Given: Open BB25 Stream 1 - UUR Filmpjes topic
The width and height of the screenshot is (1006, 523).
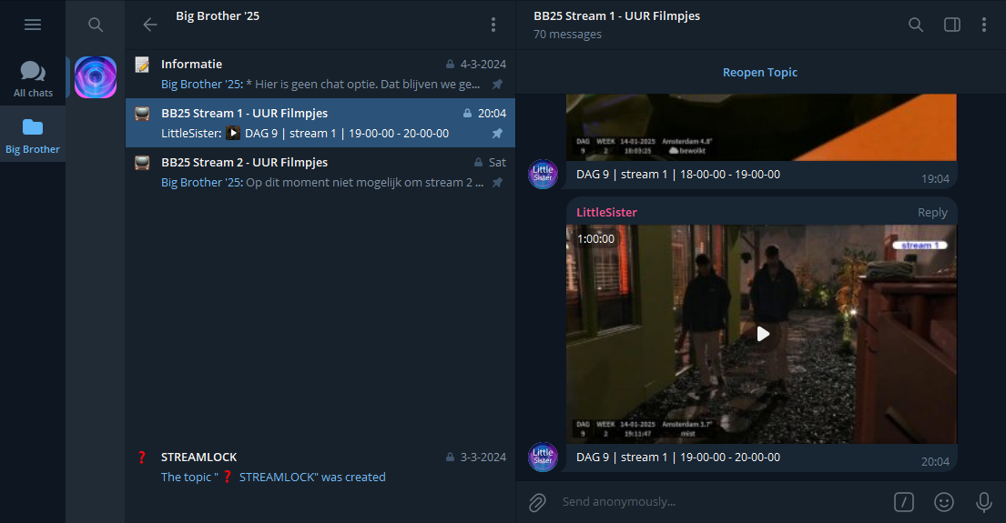Looking at the screenshot, I should (x=320, y=123).
